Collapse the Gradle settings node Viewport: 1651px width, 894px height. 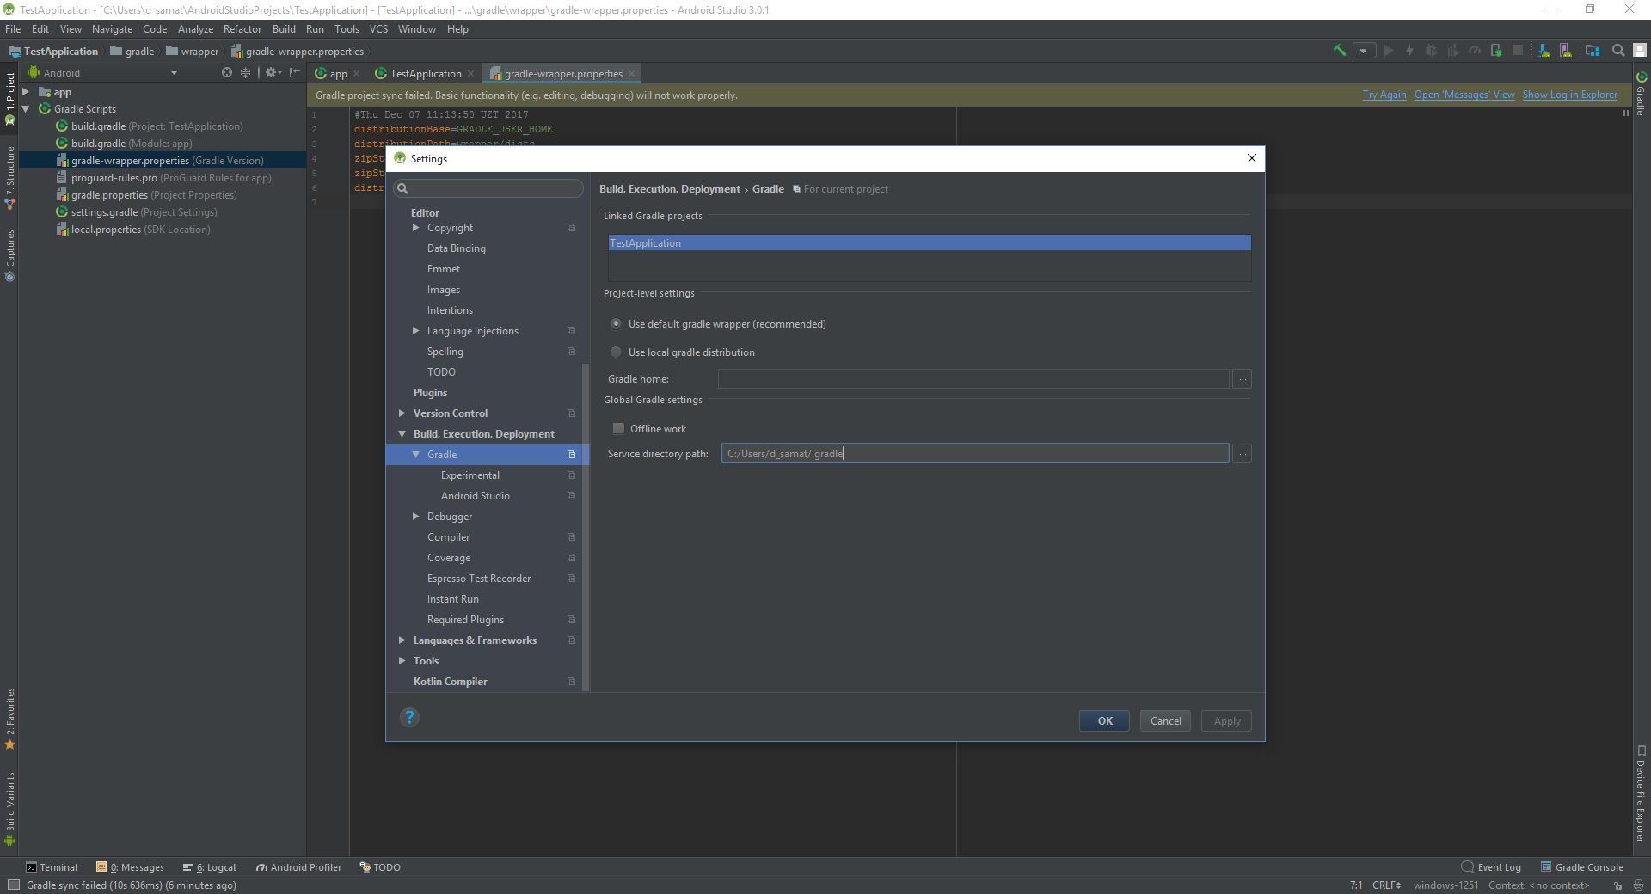click(x=416, y=455)
